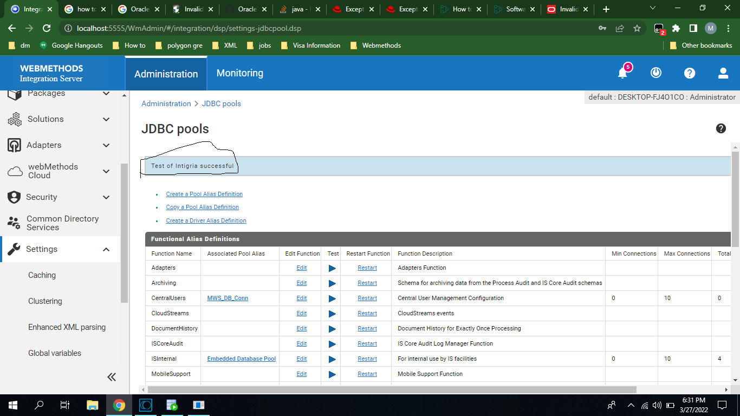The height and width of the screenshot is (416, 740).
Task: Open Windows Start menu
Action: tap(13, 405)
